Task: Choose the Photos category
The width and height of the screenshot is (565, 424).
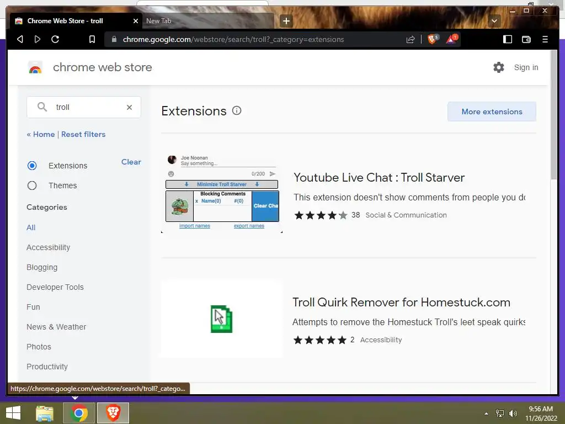Action: 39,347
